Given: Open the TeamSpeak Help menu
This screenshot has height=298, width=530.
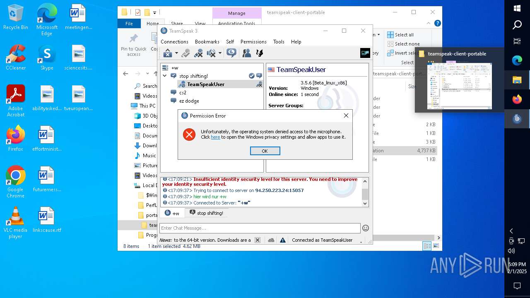Looking at the screenshot, I should pyautogui.click(x=296, y=42).
